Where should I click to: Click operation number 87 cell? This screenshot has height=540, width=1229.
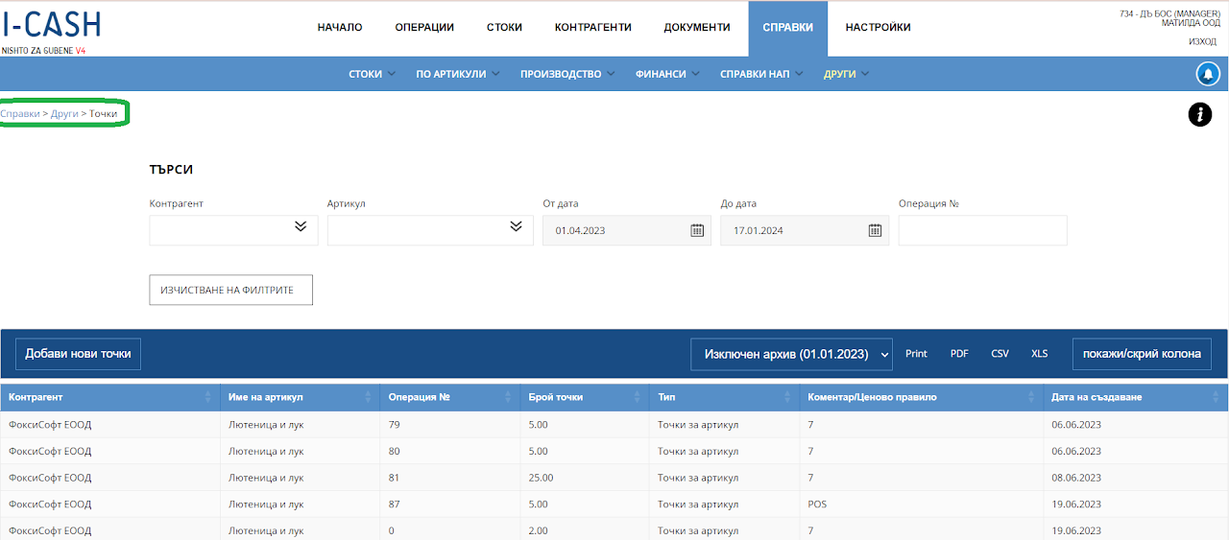tap(450, 505)
